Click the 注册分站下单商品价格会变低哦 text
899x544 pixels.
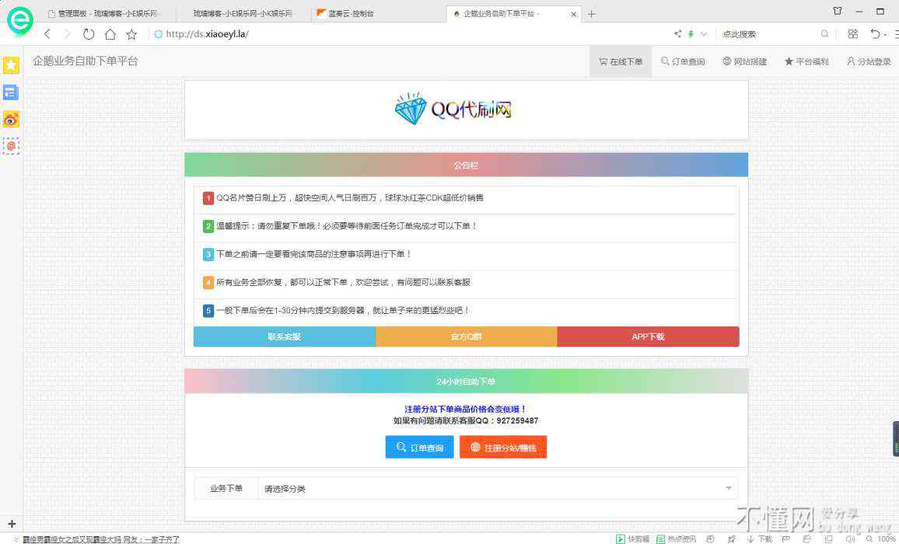click(x=466, y=410)
